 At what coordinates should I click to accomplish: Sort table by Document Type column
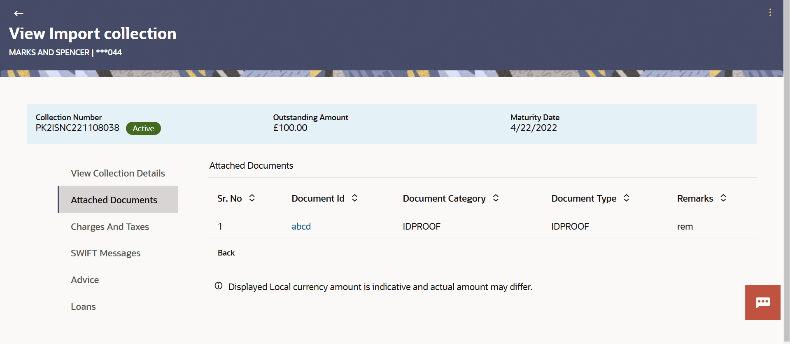(x=626, y=198)
